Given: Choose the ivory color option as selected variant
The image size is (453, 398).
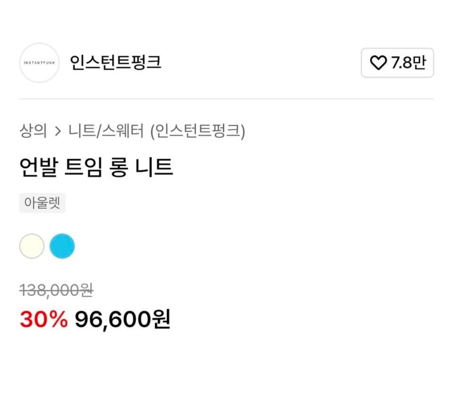Looking at the screenshot, I should click(31, 246).
